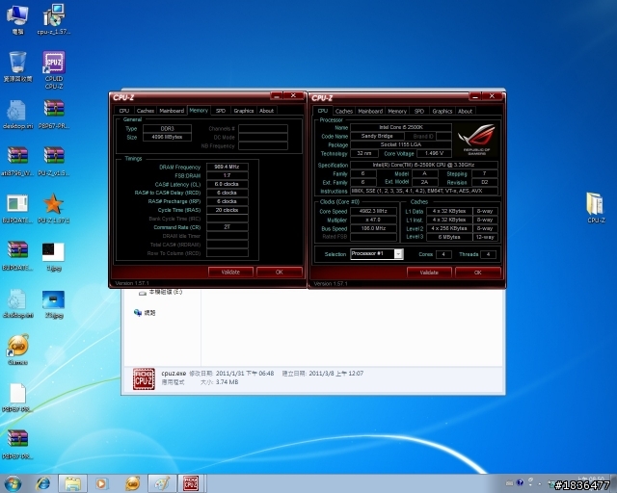The width and height of the screenshot is (617, 493).
Task: Launch the CPUID CPU-Z desktop shortcut
Action: tap(54, 69)
